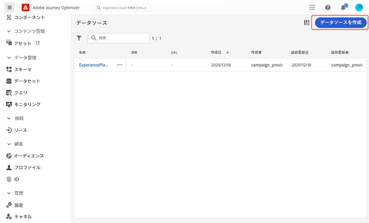Click the Experience Cloud search bar
Image resolution: width=369 pixels, height=223 pixels.
coord(124,8)
